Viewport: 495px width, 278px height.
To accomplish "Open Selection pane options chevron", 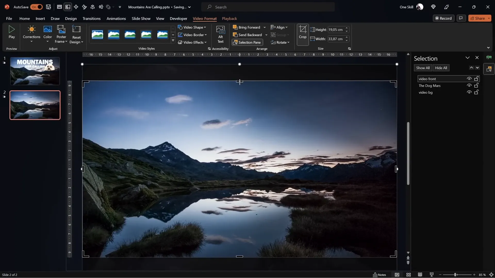I will pyautogui.click(x=467, y=58).
